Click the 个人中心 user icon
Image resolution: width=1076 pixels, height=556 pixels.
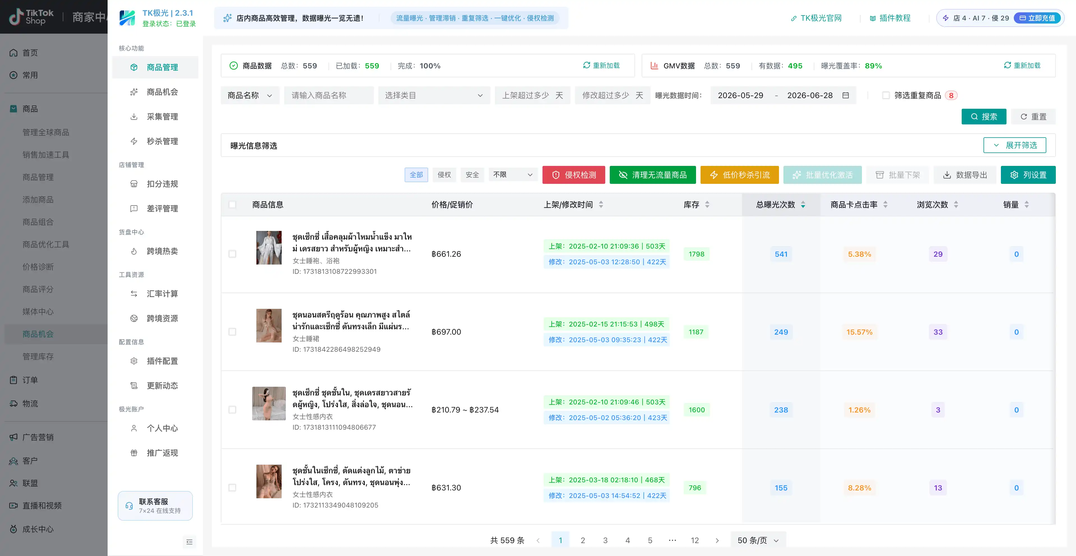click(134, 428)
